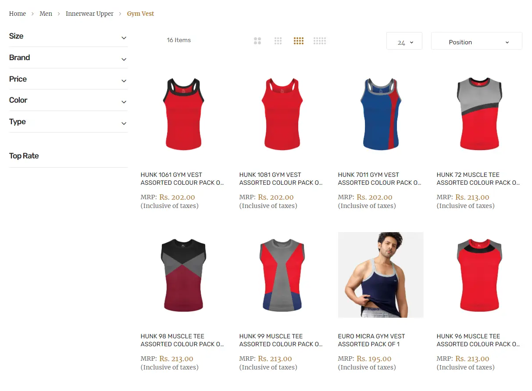Click Rs. 202.00 price under Hunk 7011
The height and width of the screenshot is (391, 532).
tap(375, 197)
